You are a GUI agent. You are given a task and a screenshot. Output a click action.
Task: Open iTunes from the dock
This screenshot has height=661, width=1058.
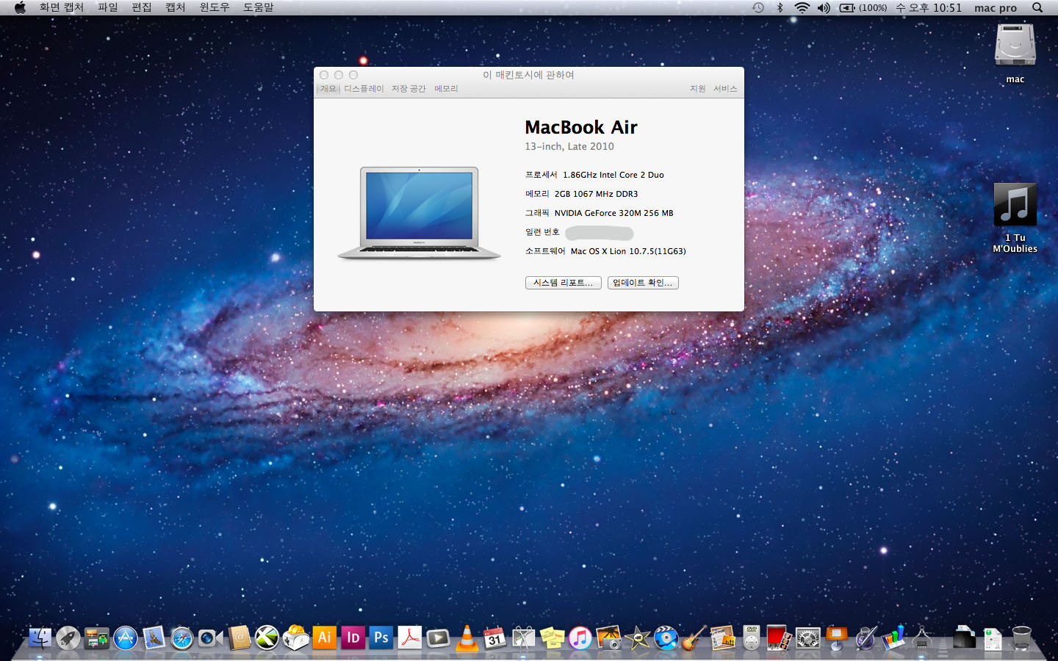coord(580,638)
